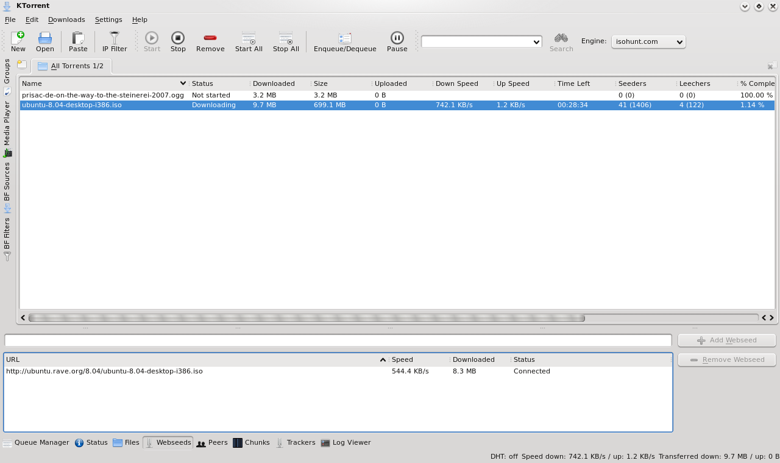Open the search text combo box dropdown

(536, 41)
